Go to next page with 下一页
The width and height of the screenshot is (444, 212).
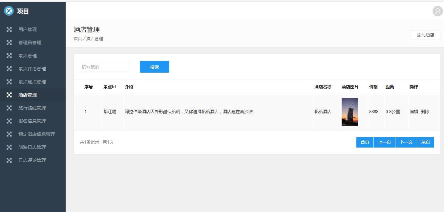[406, 142]
